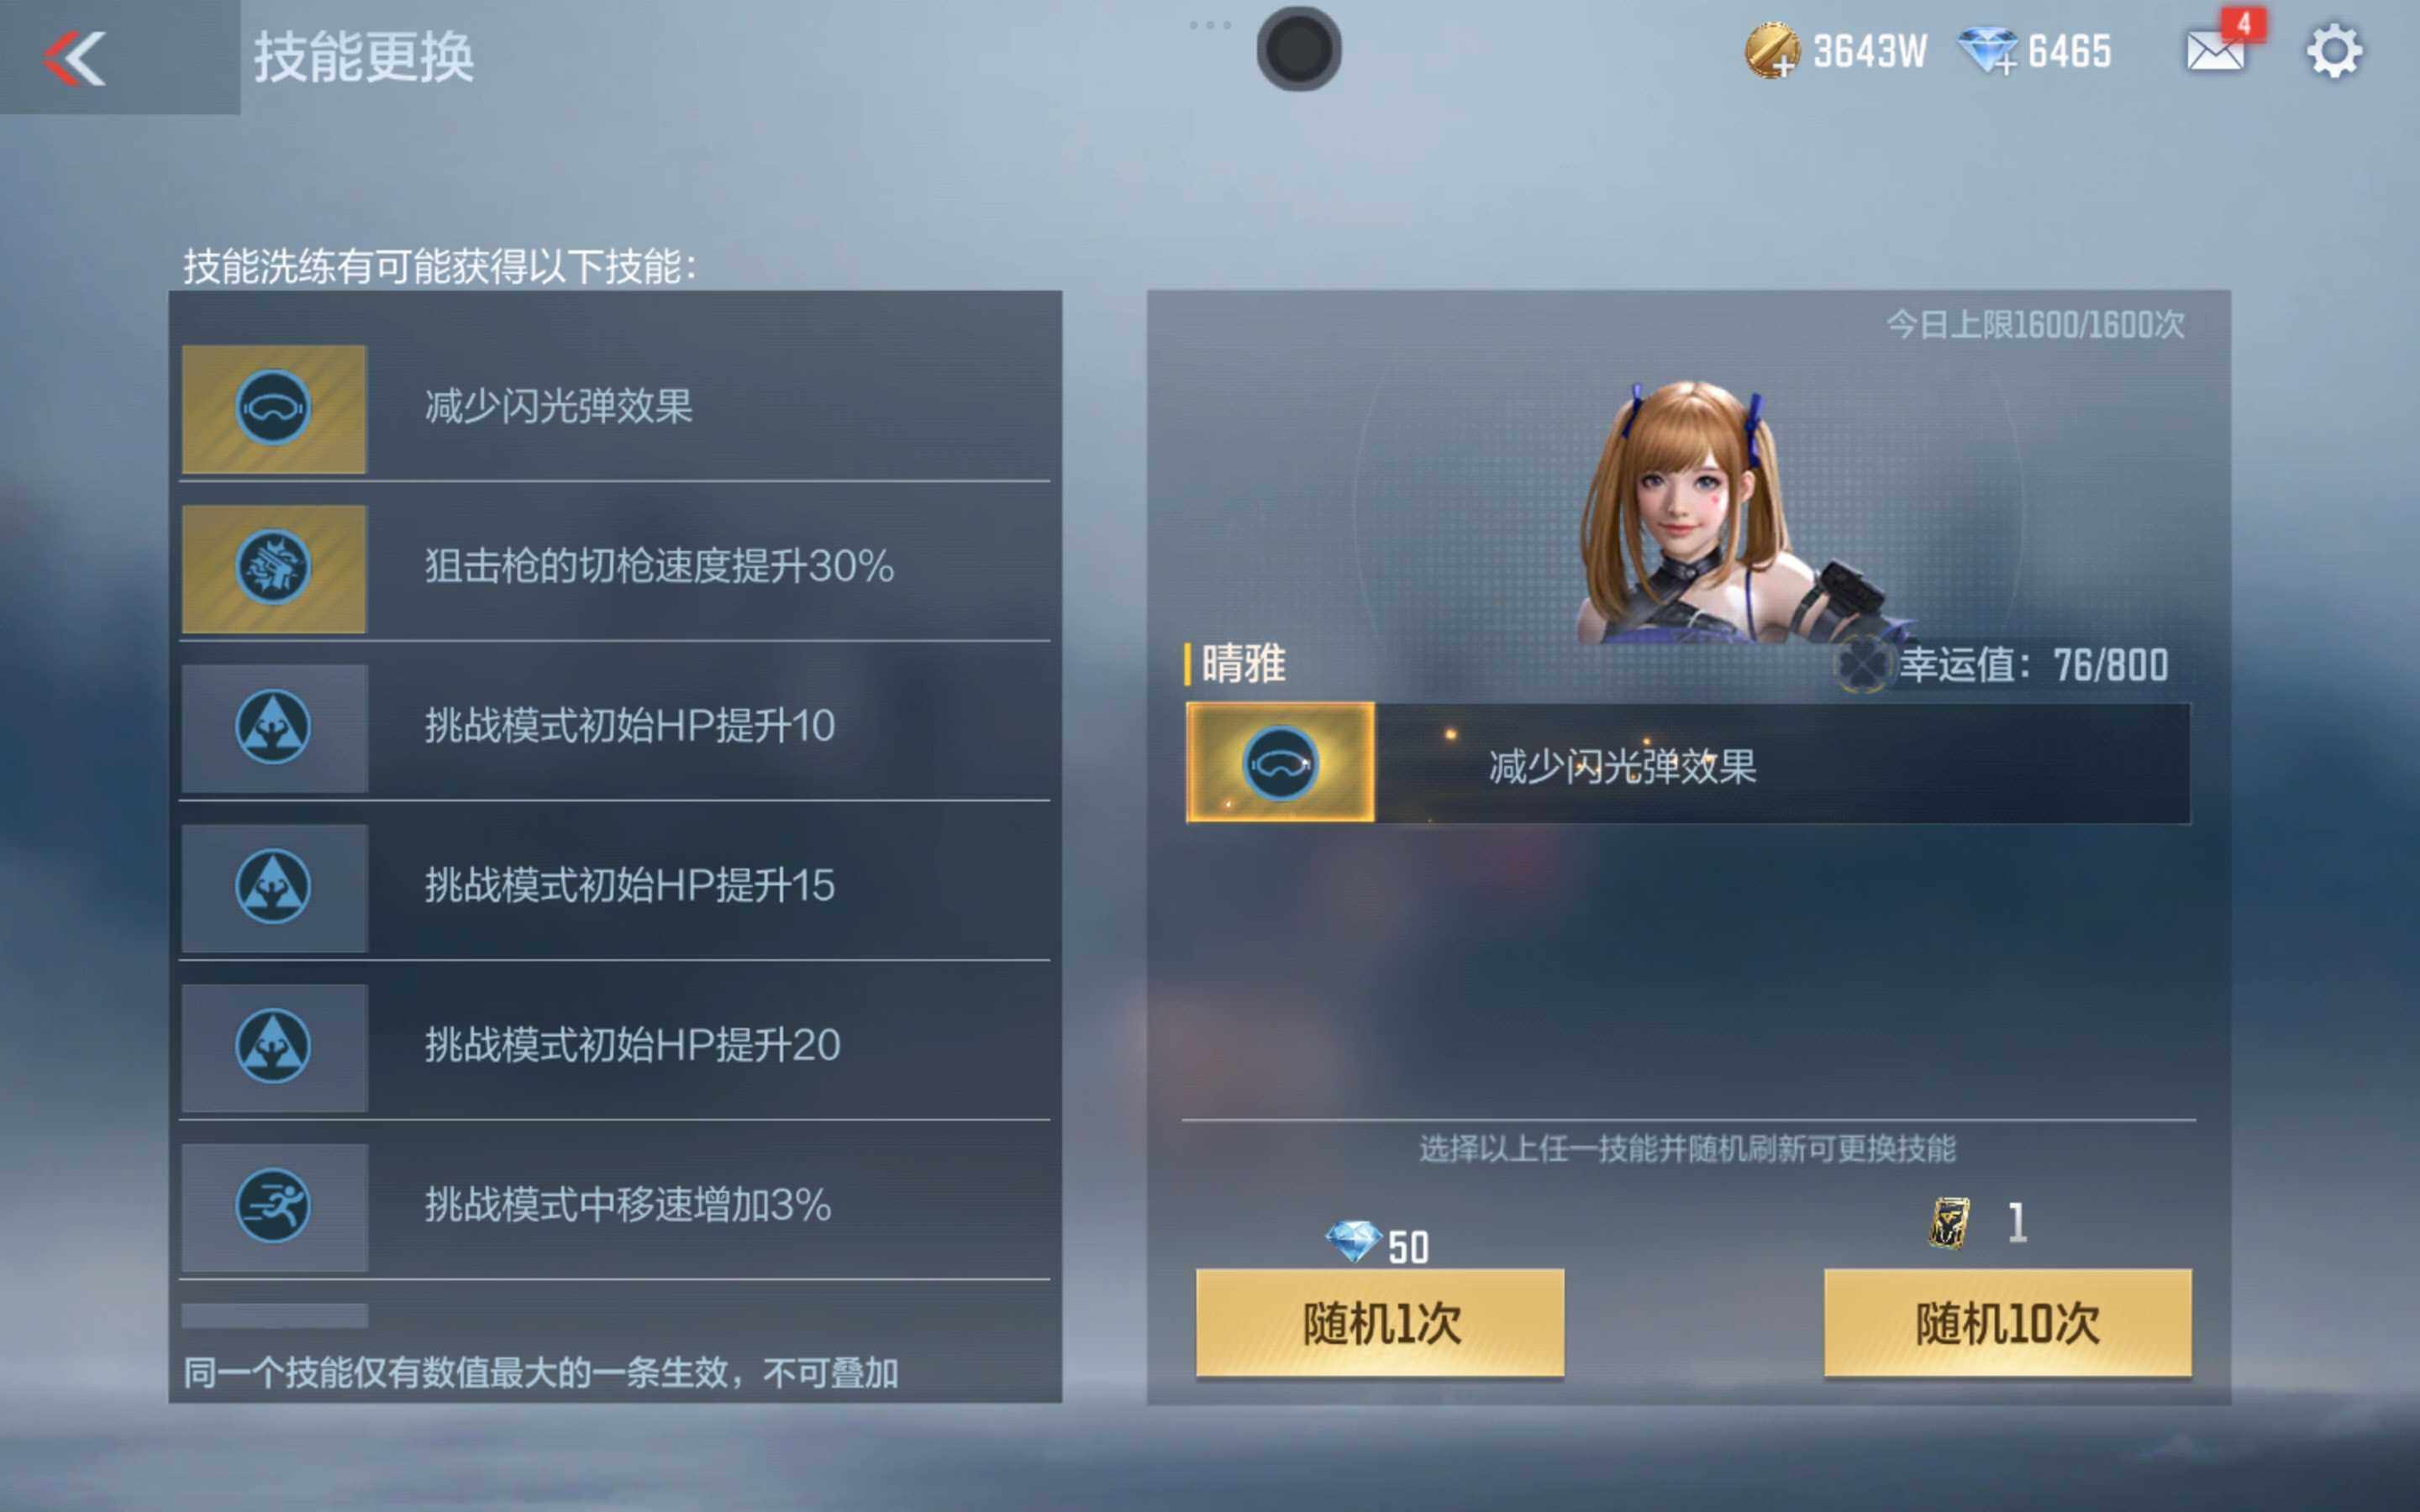The image size is (2420, 1512).
Task: Click the lucky clover icon
Action: [x=1863, y=664]
